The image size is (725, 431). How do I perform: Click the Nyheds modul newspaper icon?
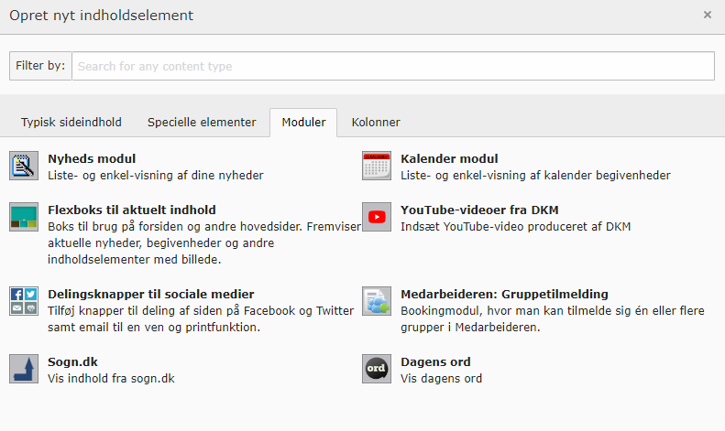point(23,167)
